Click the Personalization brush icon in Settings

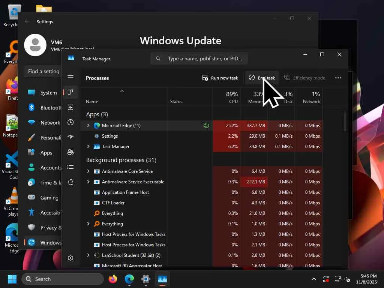31,137
